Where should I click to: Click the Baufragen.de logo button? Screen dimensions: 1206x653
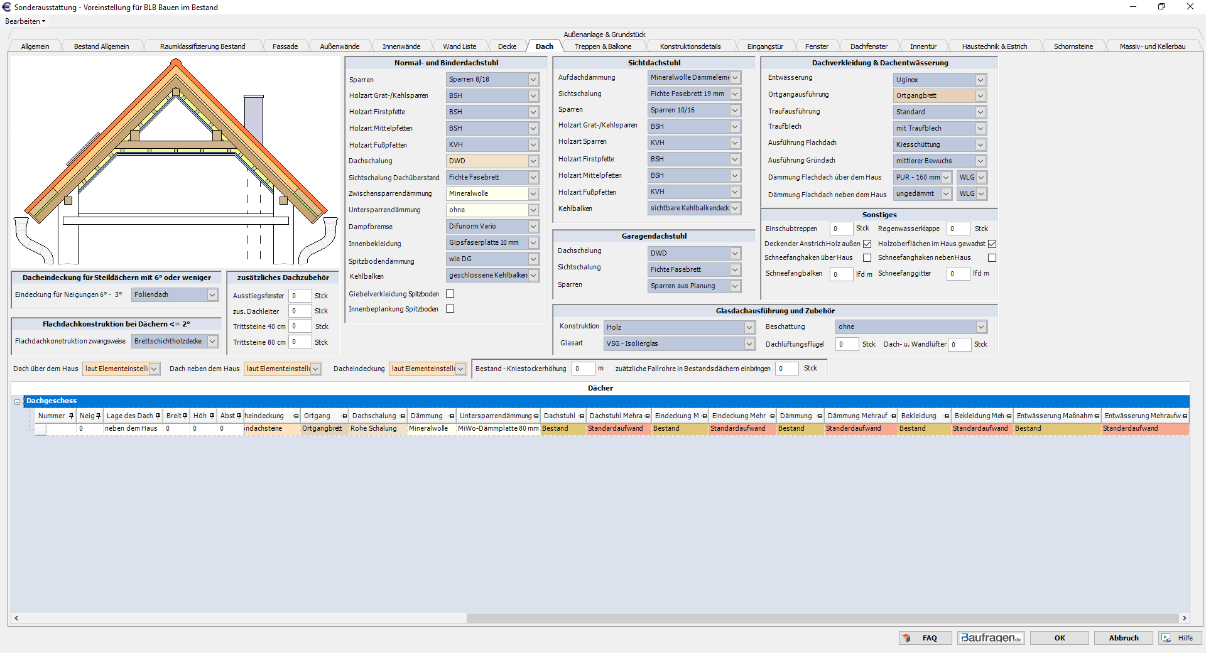click(991, 638)
